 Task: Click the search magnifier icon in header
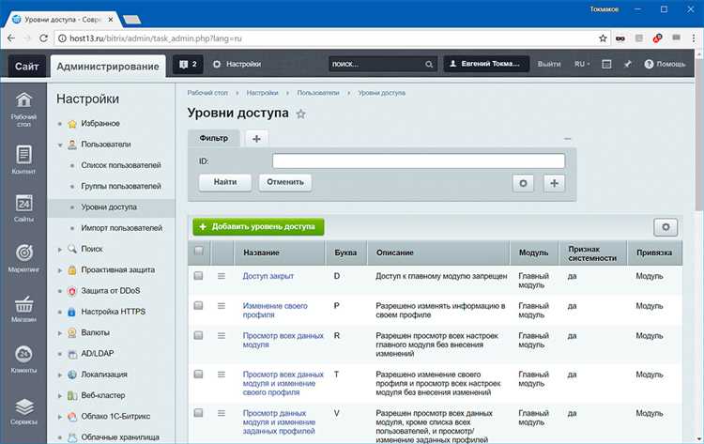coord(429,64)
